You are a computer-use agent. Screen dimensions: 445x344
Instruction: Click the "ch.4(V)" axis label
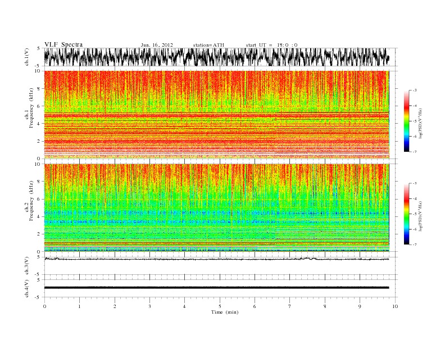(x=26, y=288)
